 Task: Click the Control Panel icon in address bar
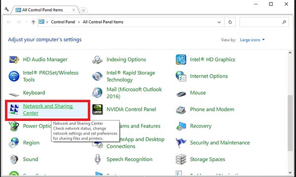coord(41,22)
